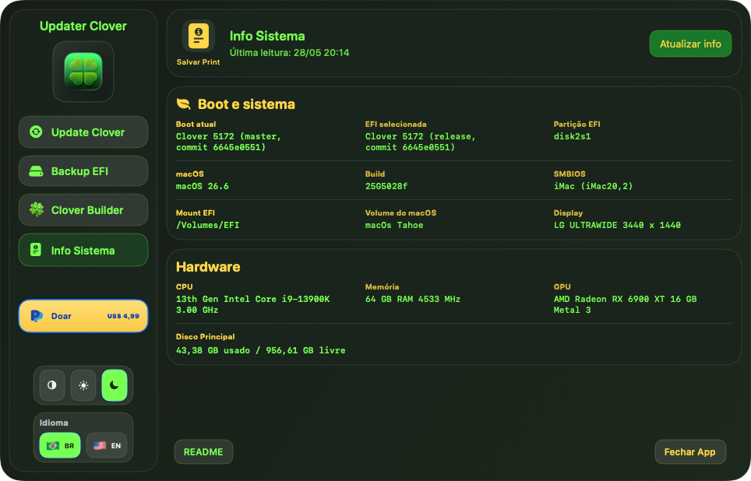Click the macOs Tahoe volume name
The height and width of the screenshot is (481, 751).
point(394,225)
